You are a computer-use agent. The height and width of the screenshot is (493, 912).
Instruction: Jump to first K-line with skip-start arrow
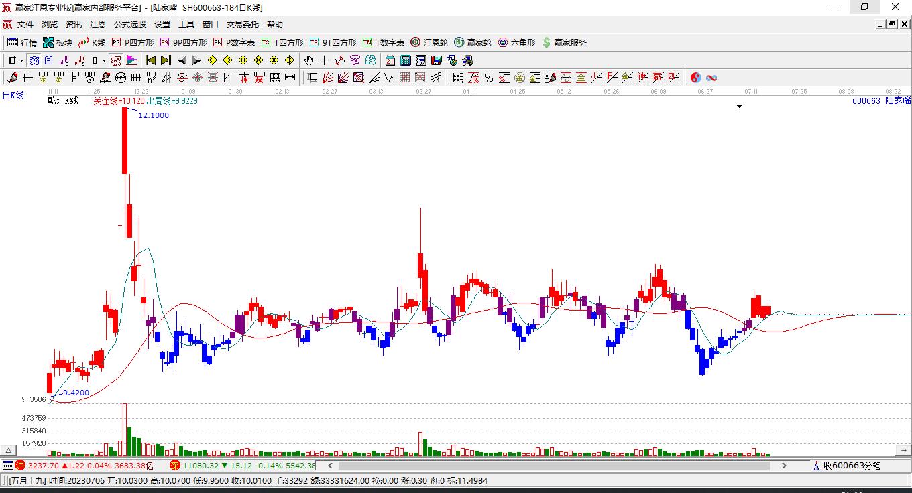click(x=150, y=60)
